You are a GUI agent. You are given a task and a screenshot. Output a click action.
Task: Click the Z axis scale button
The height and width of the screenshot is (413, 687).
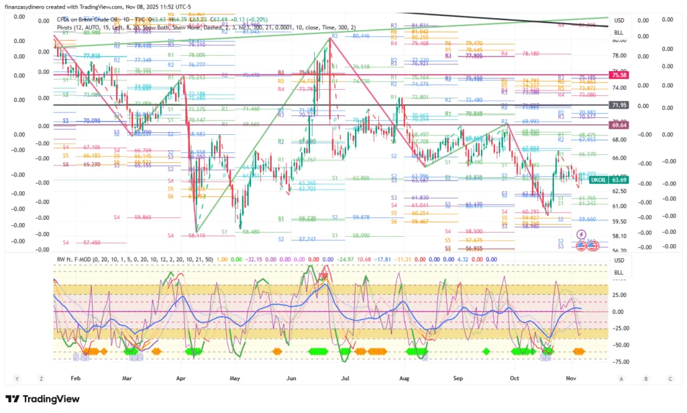(x=42, y=379)
